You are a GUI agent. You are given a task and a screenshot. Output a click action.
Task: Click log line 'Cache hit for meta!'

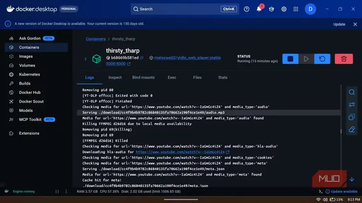[x=102, y=180]
